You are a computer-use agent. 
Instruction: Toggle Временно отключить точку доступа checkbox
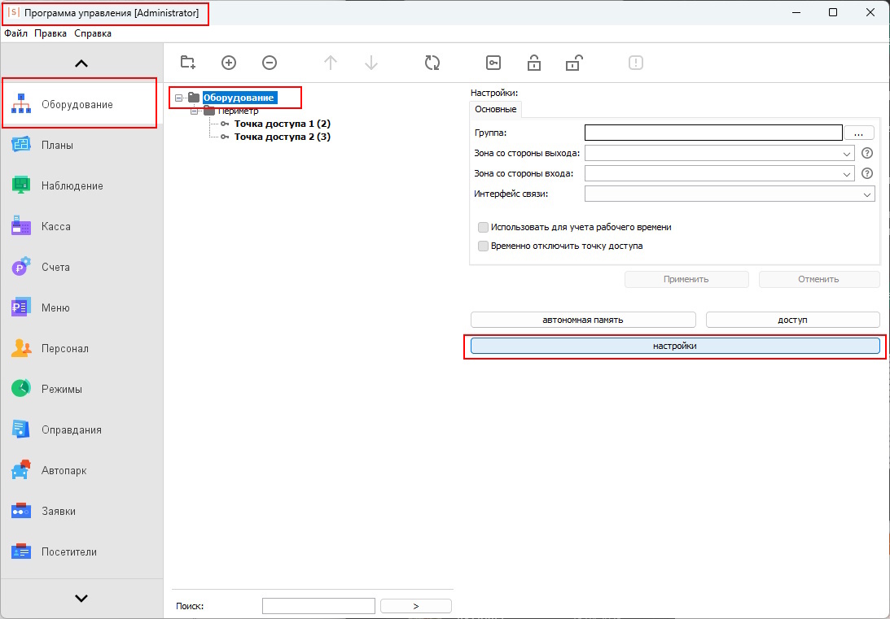pos(483,246)
